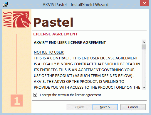Click the 'LICENSE AGREEMENT' section heading
Image resolution: width=151 pixels, height=115 pixels.
56,34
